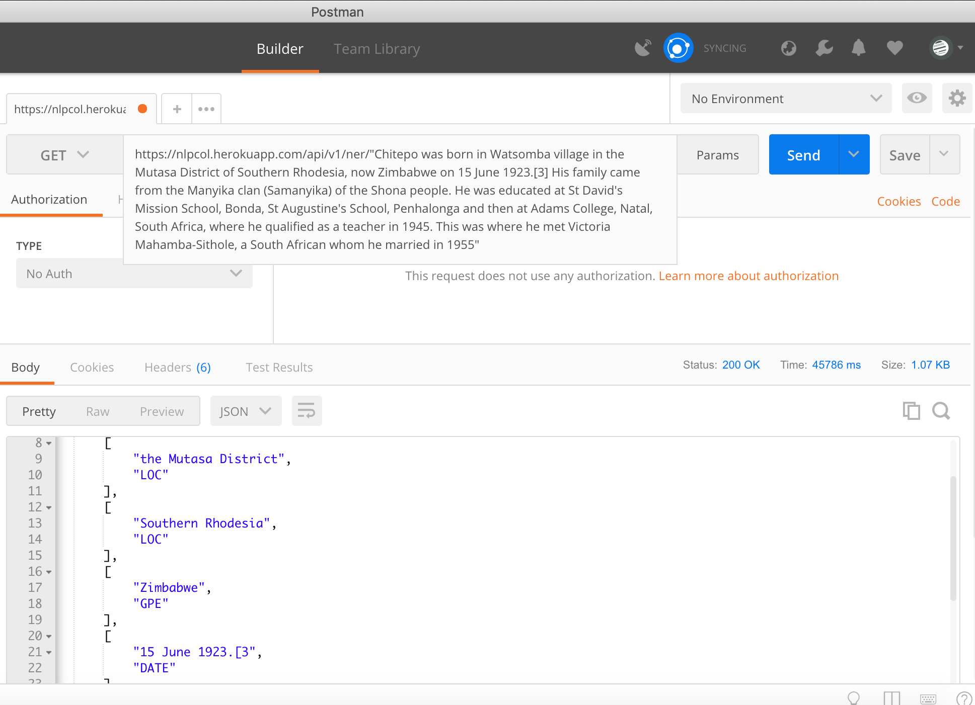Viewport: 975px width, 705px height.
Task: Open the browser globe icon in header
Action: [x=789, y=48]
